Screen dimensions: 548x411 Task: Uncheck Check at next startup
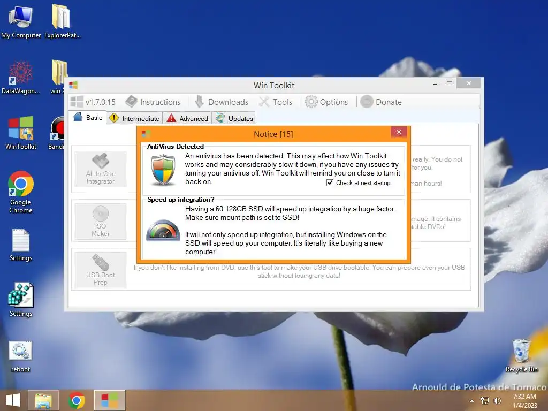330,183
